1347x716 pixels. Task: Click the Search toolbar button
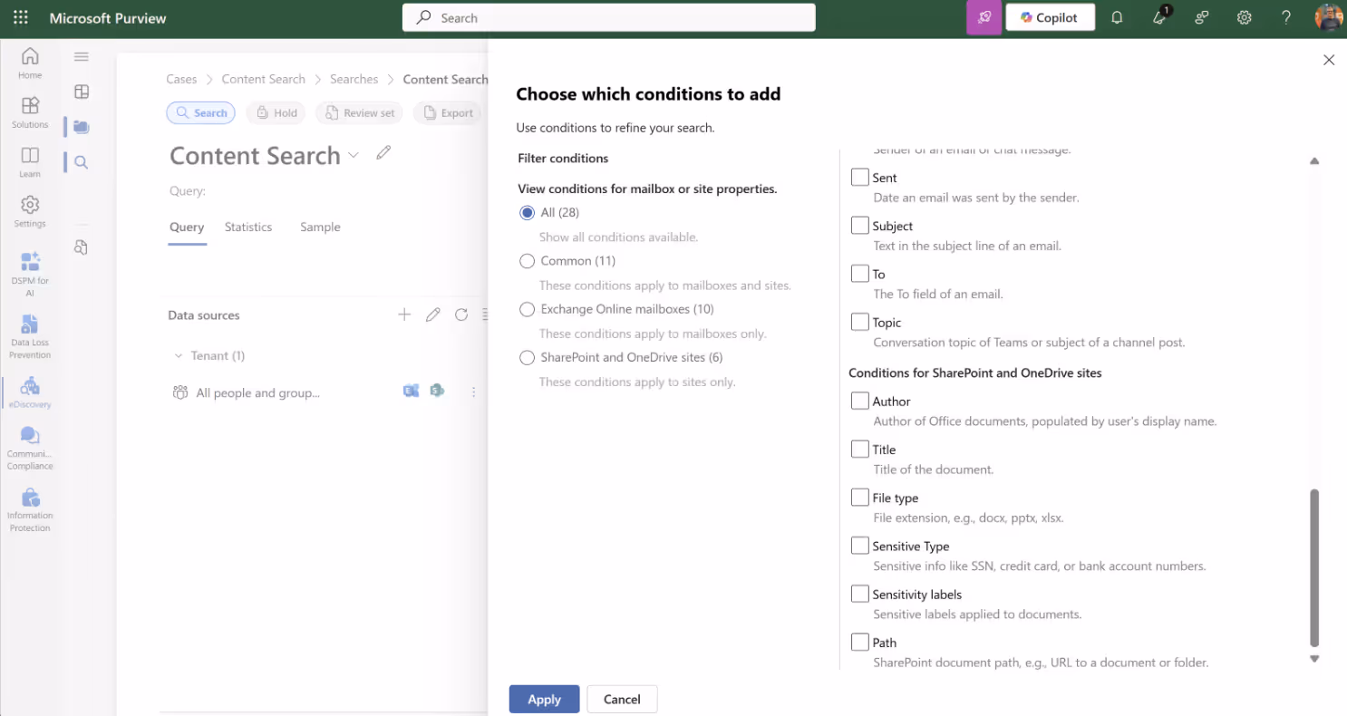click(200, 112)
